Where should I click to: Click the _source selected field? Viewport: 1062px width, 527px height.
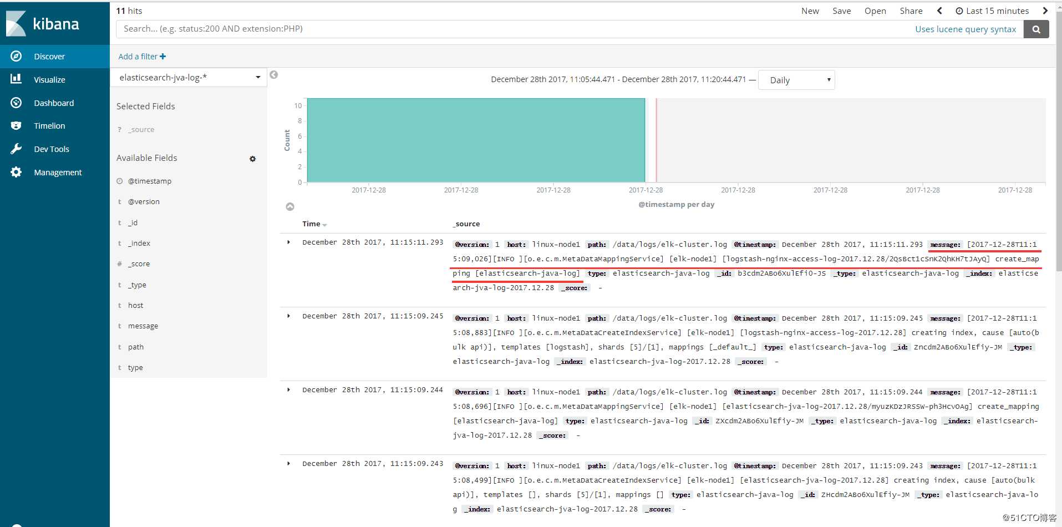(141, 130)
